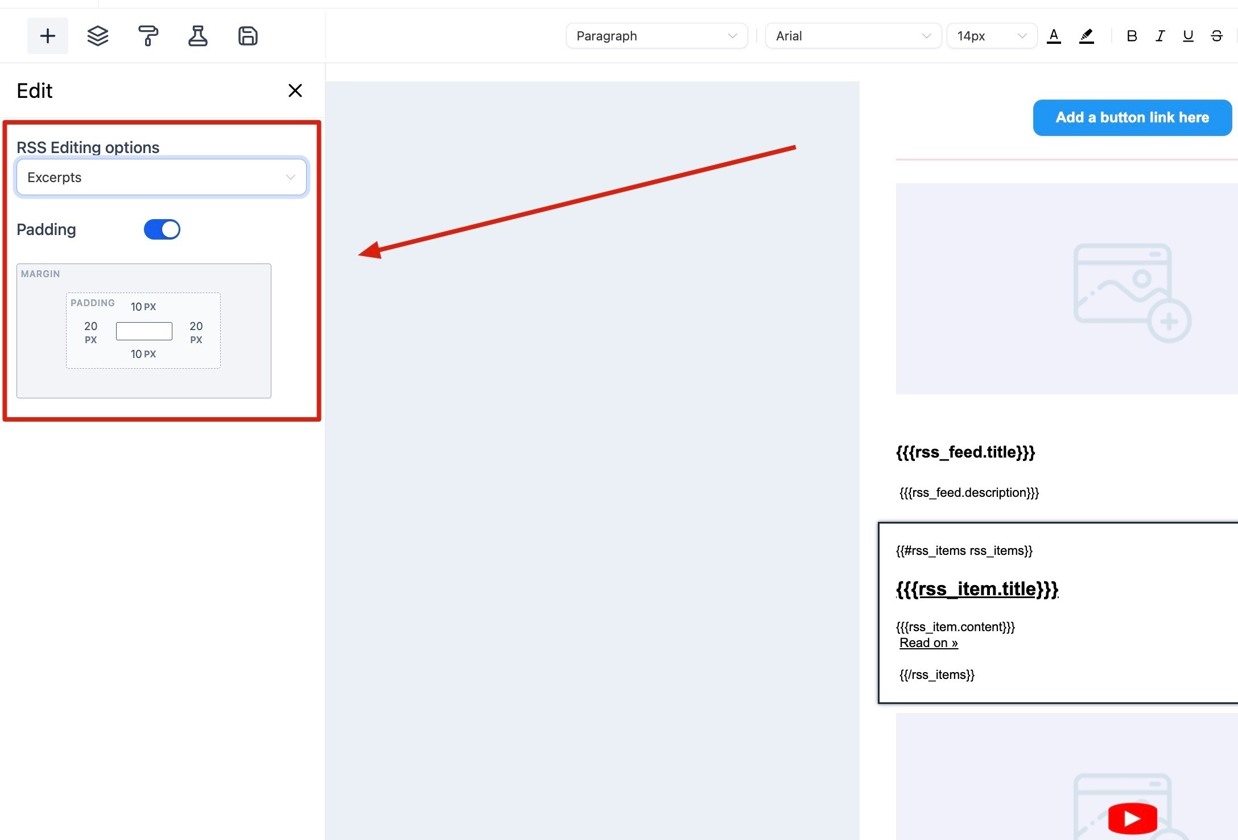Apply underline formatting
This screenshot has height=840, width=1238.
1188,36
